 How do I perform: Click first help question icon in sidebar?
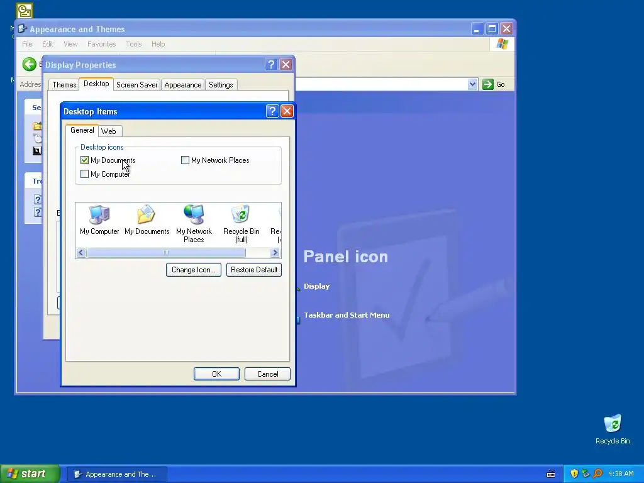click(37, 199)
